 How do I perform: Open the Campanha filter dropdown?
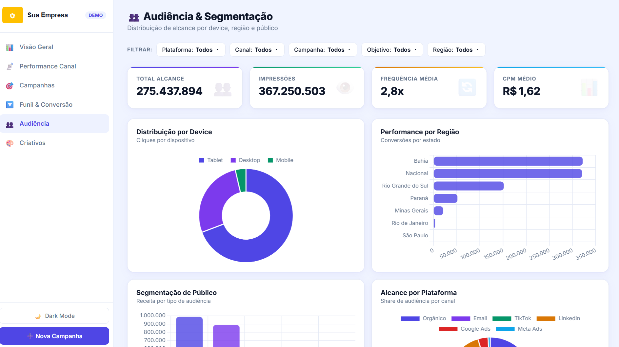coord(323,50)
